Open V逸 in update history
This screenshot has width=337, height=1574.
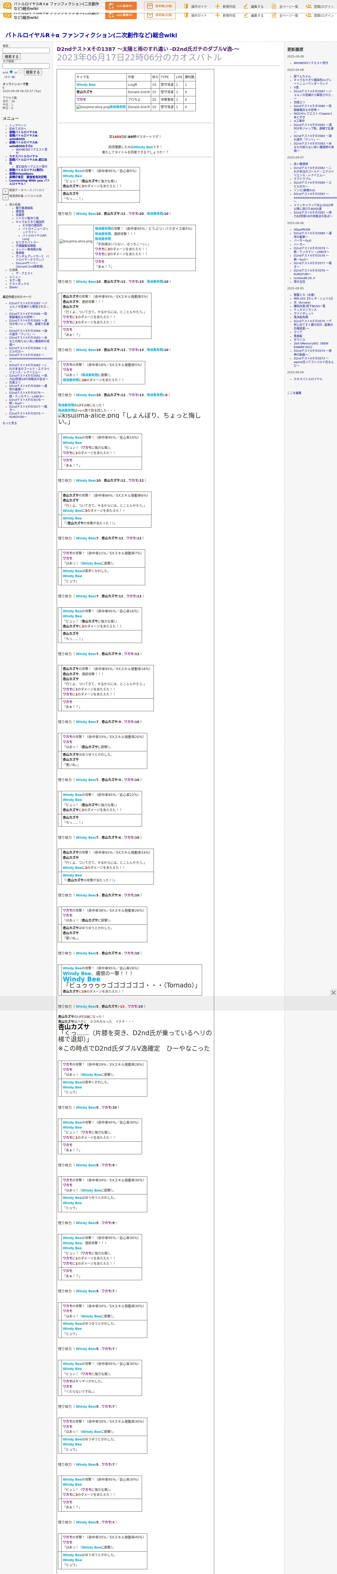pyautogui.click(x=296, y=87)
